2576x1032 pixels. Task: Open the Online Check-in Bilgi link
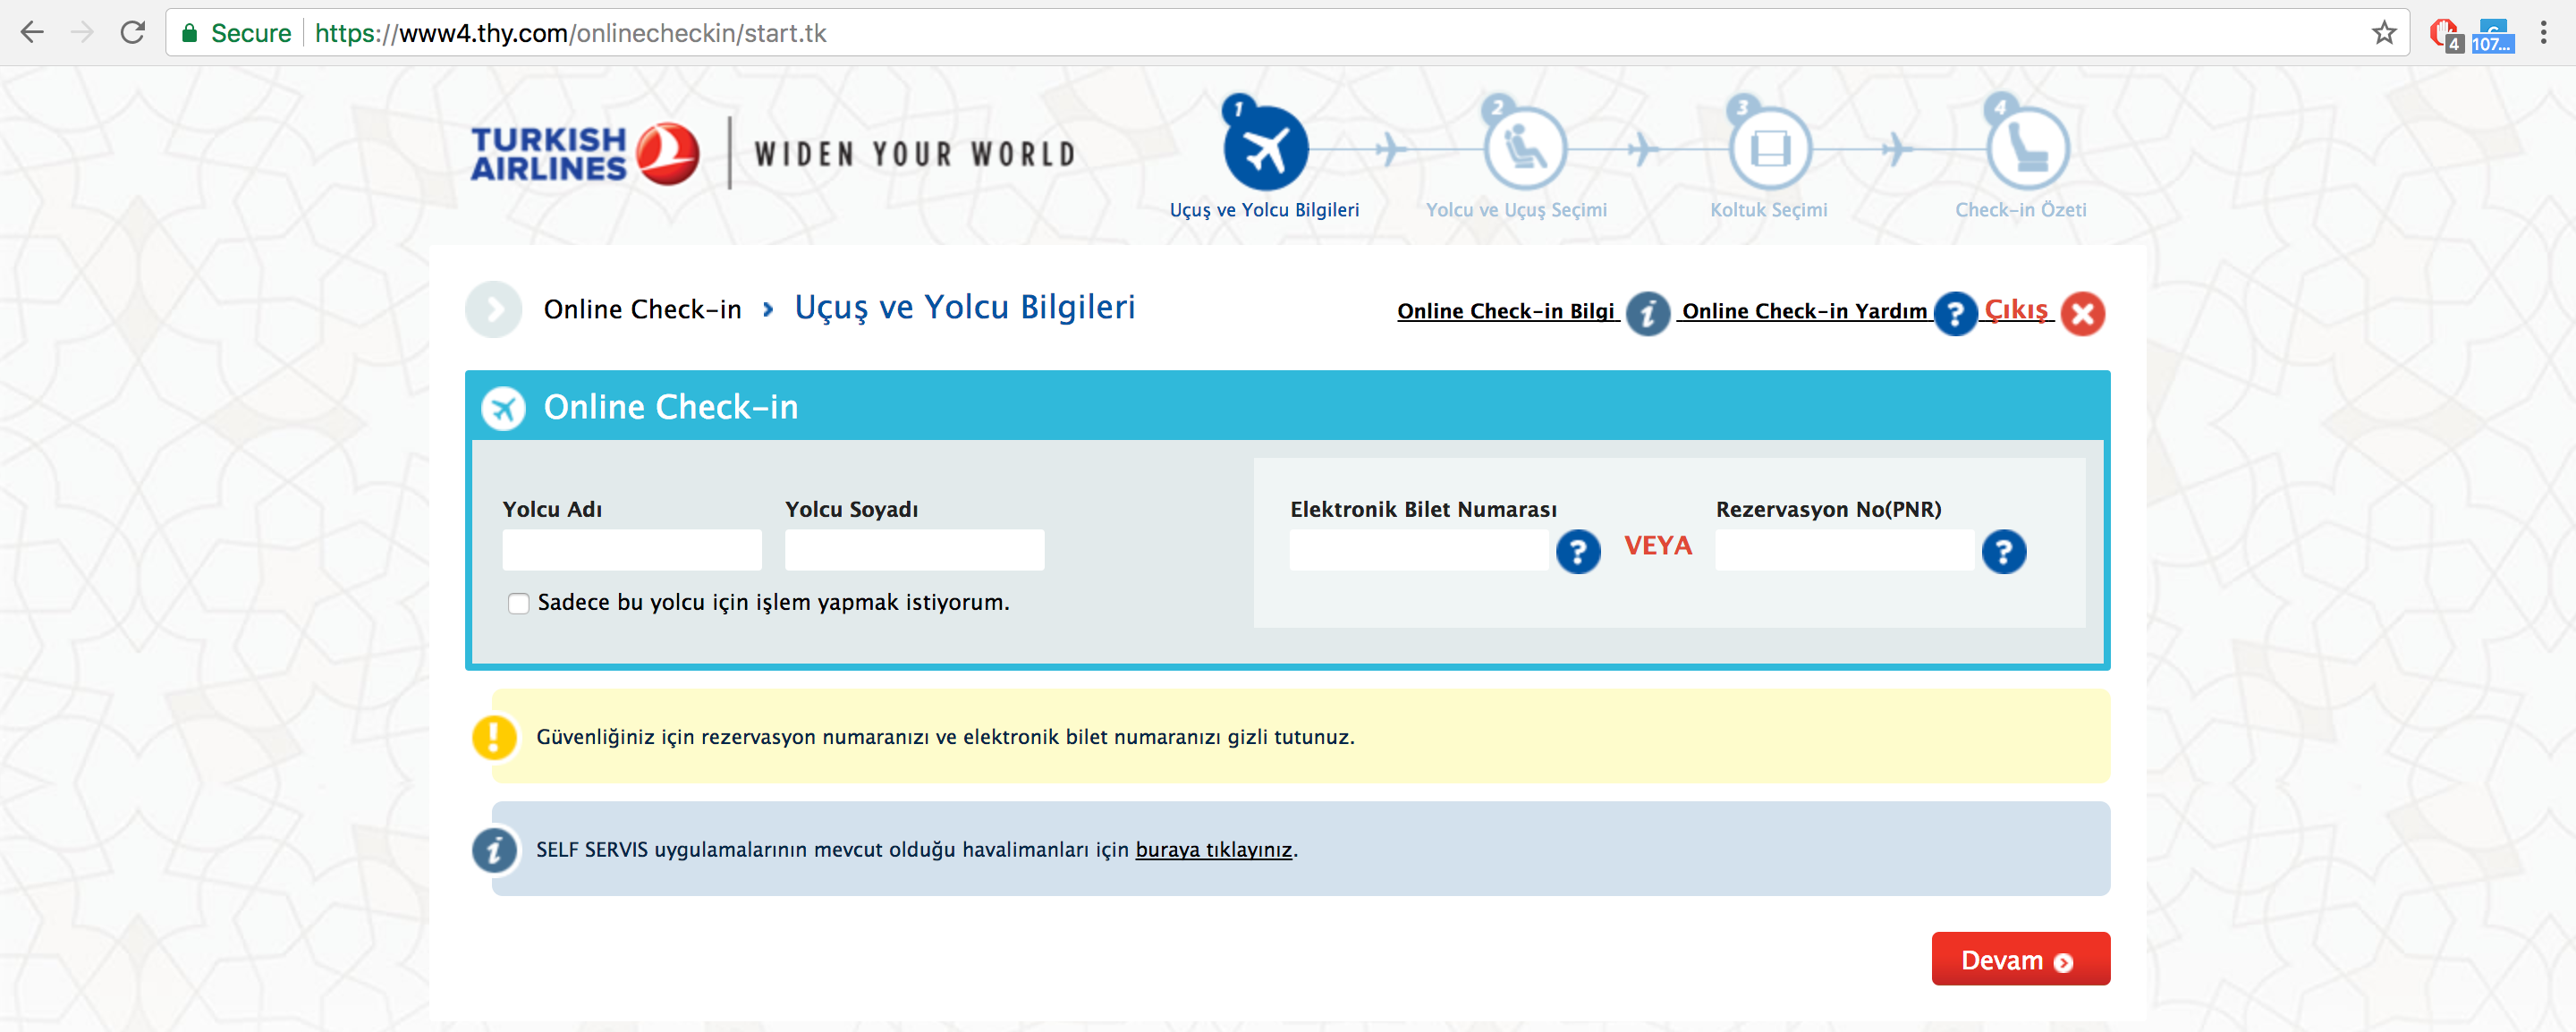click(x=1505, y=311)
